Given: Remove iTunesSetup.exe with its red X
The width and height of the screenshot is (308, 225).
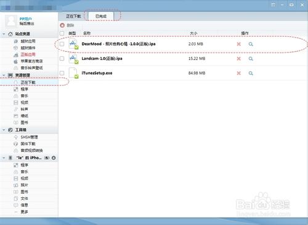Looking at the screenshot, I should pyautogui.click(x=238, y=73).
